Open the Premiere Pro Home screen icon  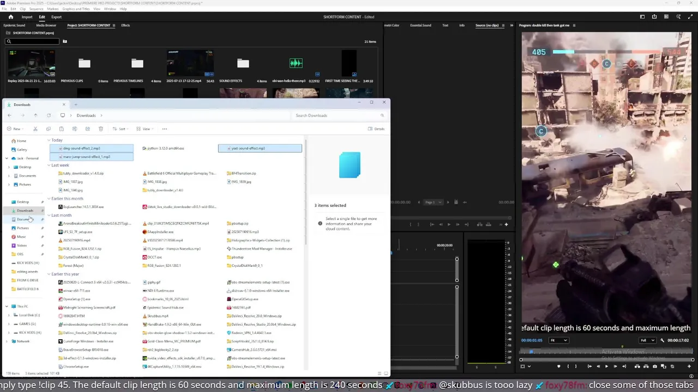click(10, 17)
